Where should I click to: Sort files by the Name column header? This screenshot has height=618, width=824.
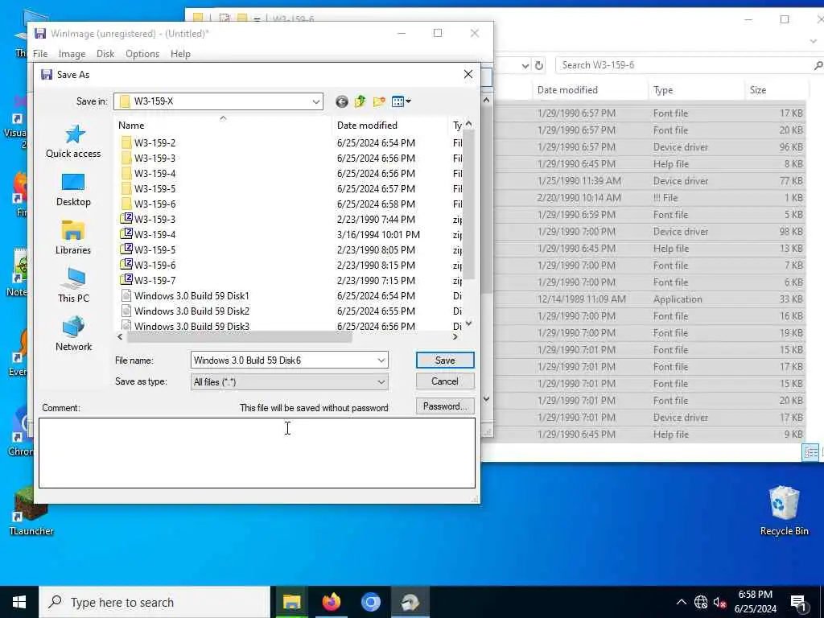click(x=223, y=125)
